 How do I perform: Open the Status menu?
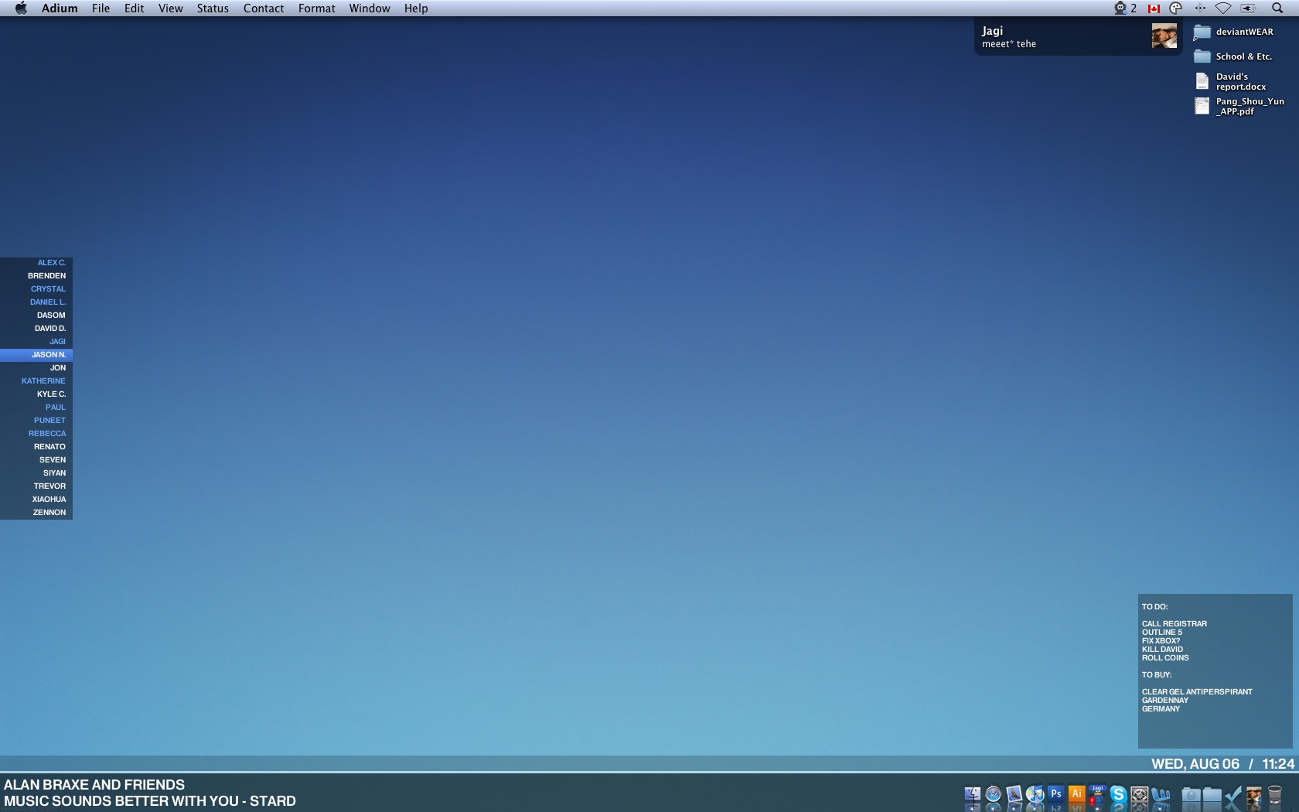213,9
